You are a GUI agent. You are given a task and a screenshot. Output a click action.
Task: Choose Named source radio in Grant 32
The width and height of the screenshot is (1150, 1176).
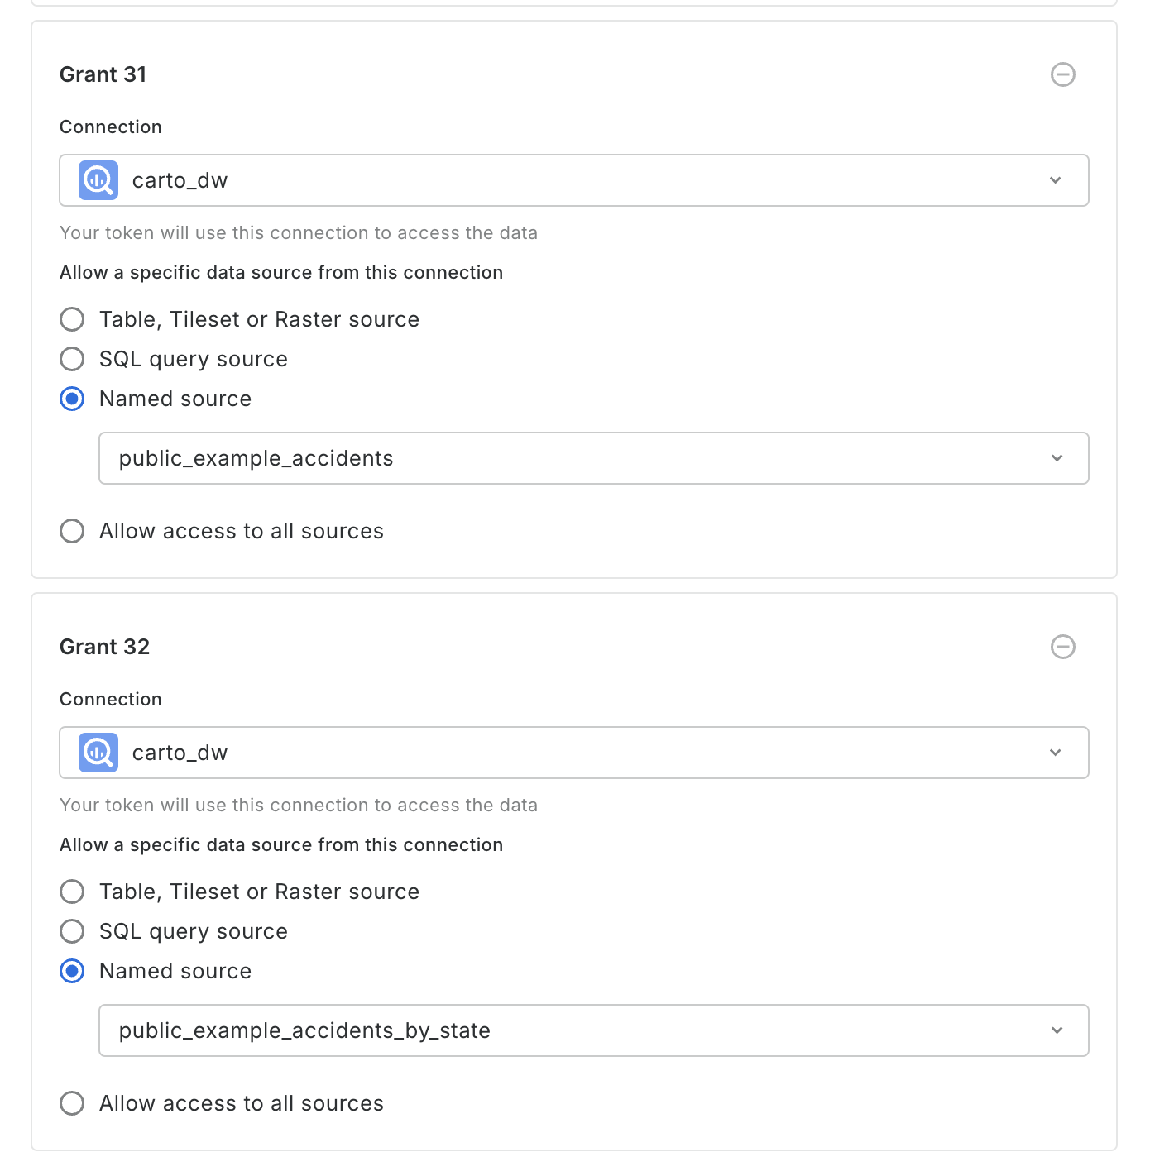click(x=73, y=971)
